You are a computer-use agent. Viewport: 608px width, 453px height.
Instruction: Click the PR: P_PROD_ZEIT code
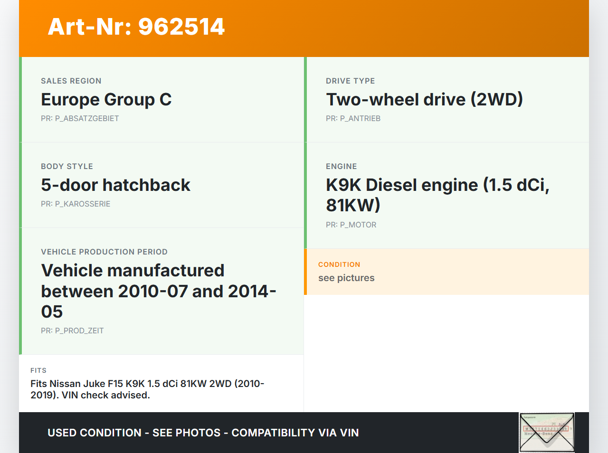tap(72, 331)
